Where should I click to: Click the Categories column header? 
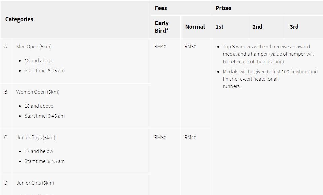19,19
